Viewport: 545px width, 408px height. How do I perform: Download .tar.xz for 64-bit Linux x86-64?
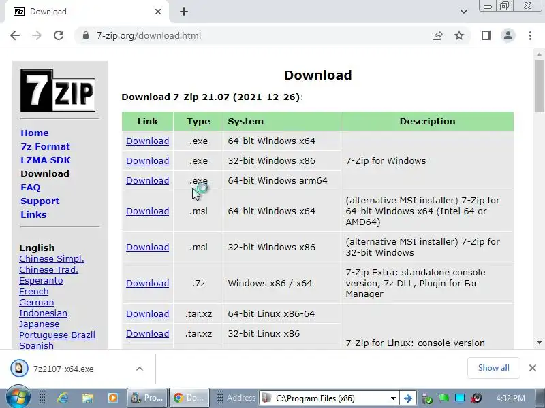click(147, 314)
